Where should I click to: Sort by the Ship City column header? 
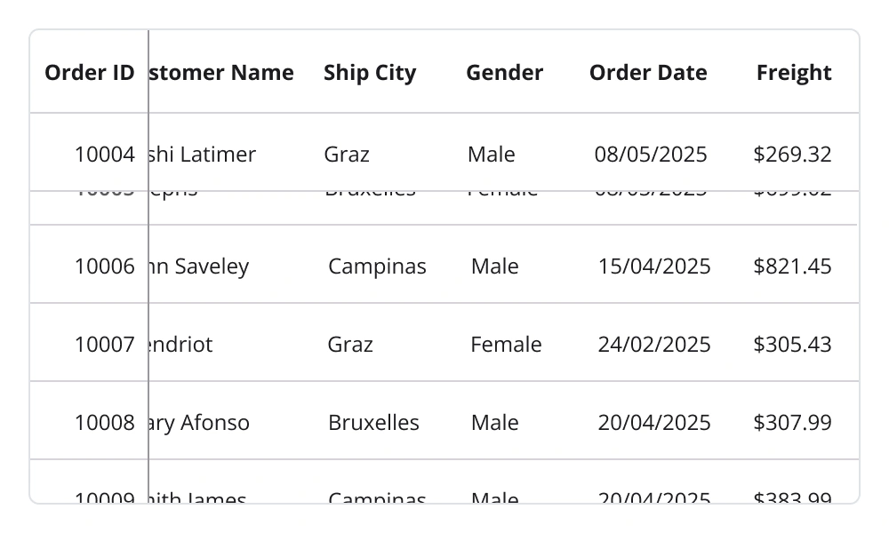370,73
